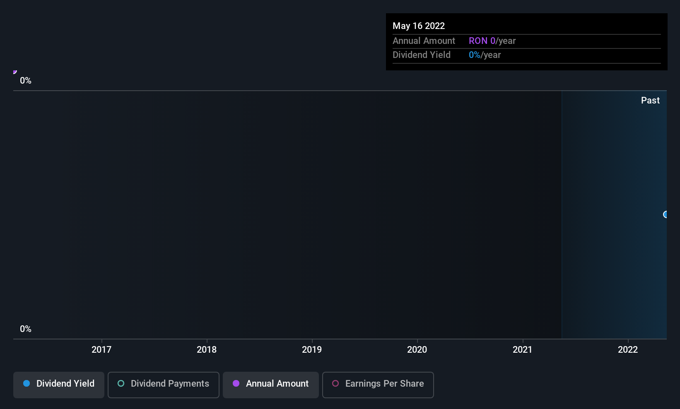Click the RON 0/year value in the tooltip
The image size is (680, 409).
point(492,41)
